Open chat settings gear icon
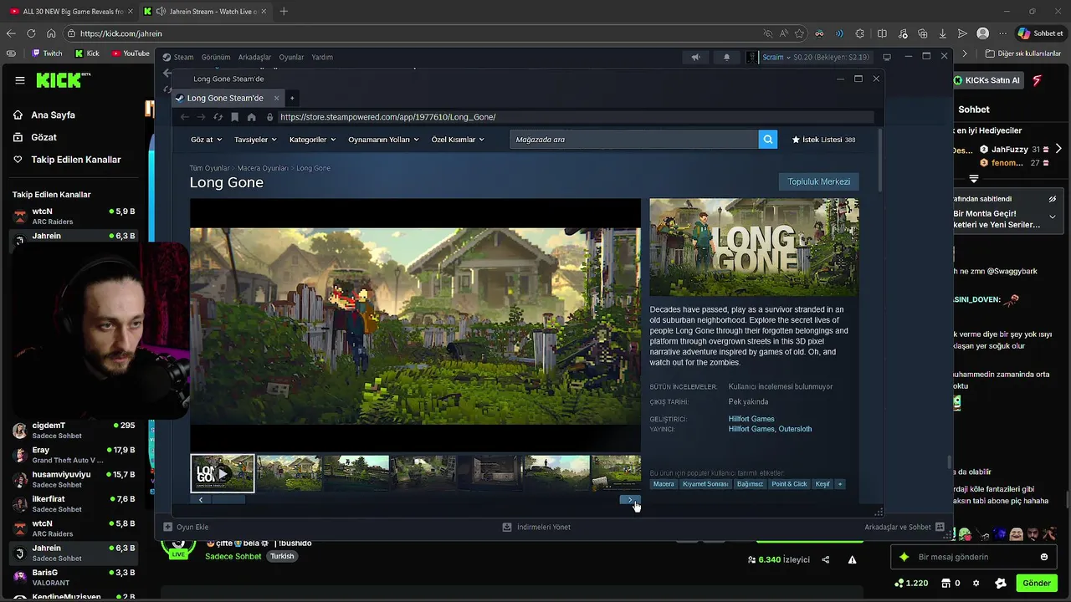 [x=976, y=584]
